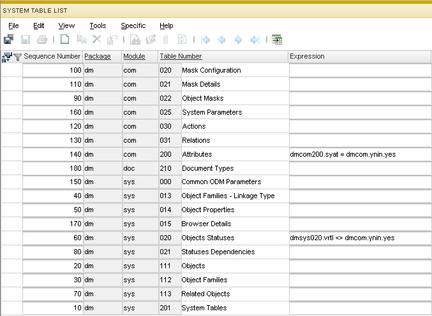Click the Find binoculars toolbar icon

click(135, 39)
